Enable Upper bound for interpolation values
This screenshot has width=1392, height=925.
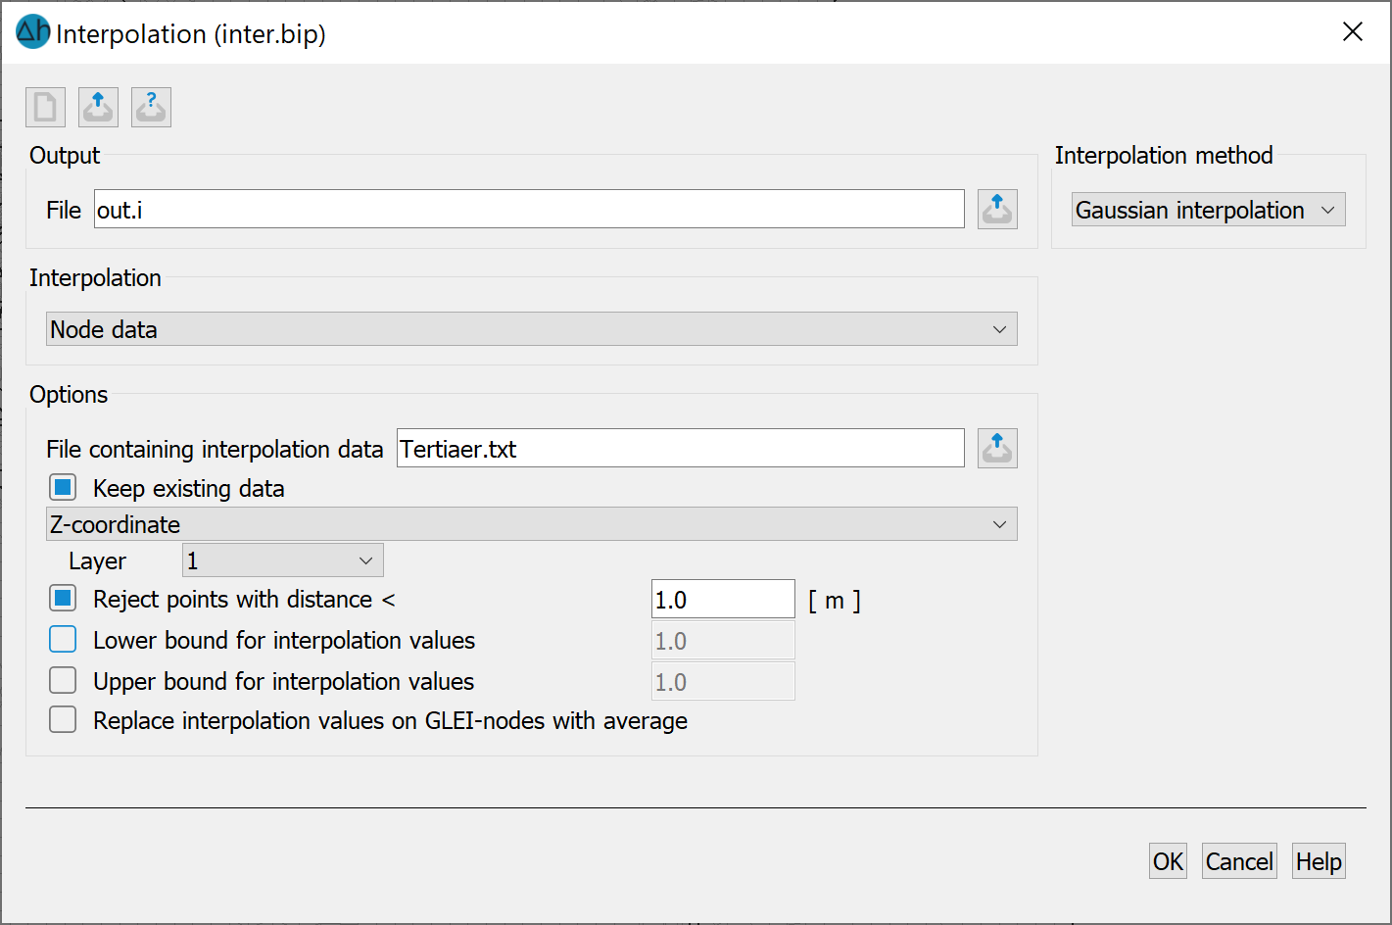[63, 680]
